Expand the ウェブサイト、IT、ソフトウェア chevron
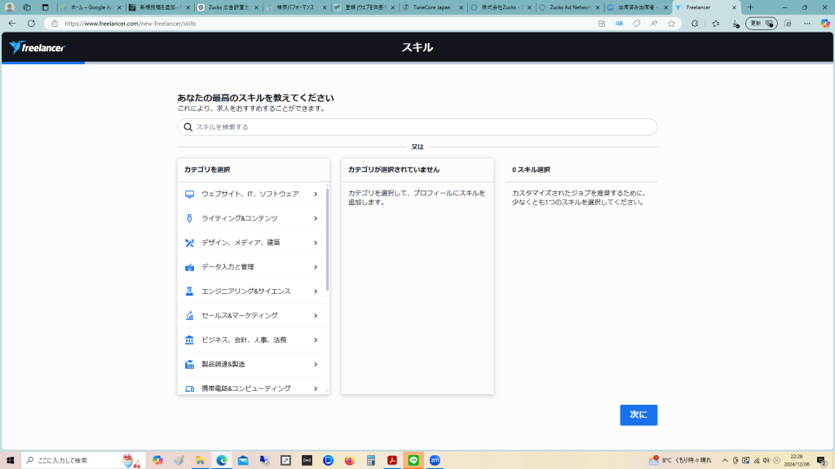This screenshot has width=835, height=469. (316, 195)
